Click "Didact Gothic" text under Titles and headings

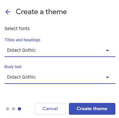click(21, 50)
